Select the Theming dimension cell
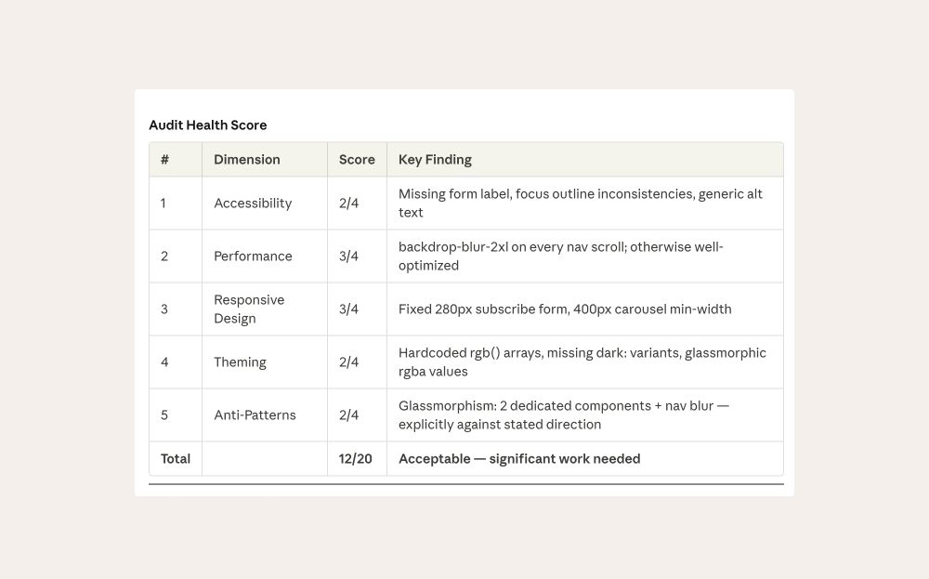Viewport: 929px width, 579px height. pyautogui.click(x=240, y=362)
